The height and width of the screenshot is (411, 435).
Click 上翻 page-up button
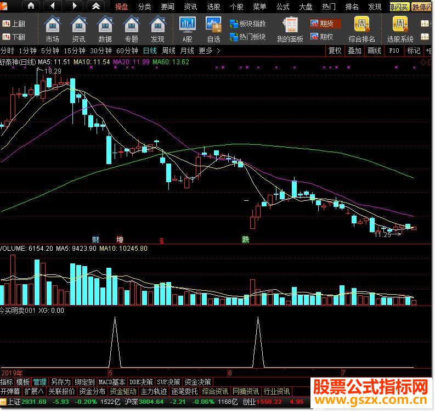14,24
